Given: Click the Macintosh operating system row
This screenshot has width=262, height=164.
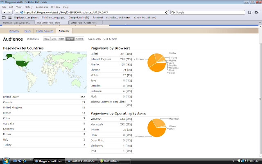Looking at the screenshot, I should [x=111, y=124].
